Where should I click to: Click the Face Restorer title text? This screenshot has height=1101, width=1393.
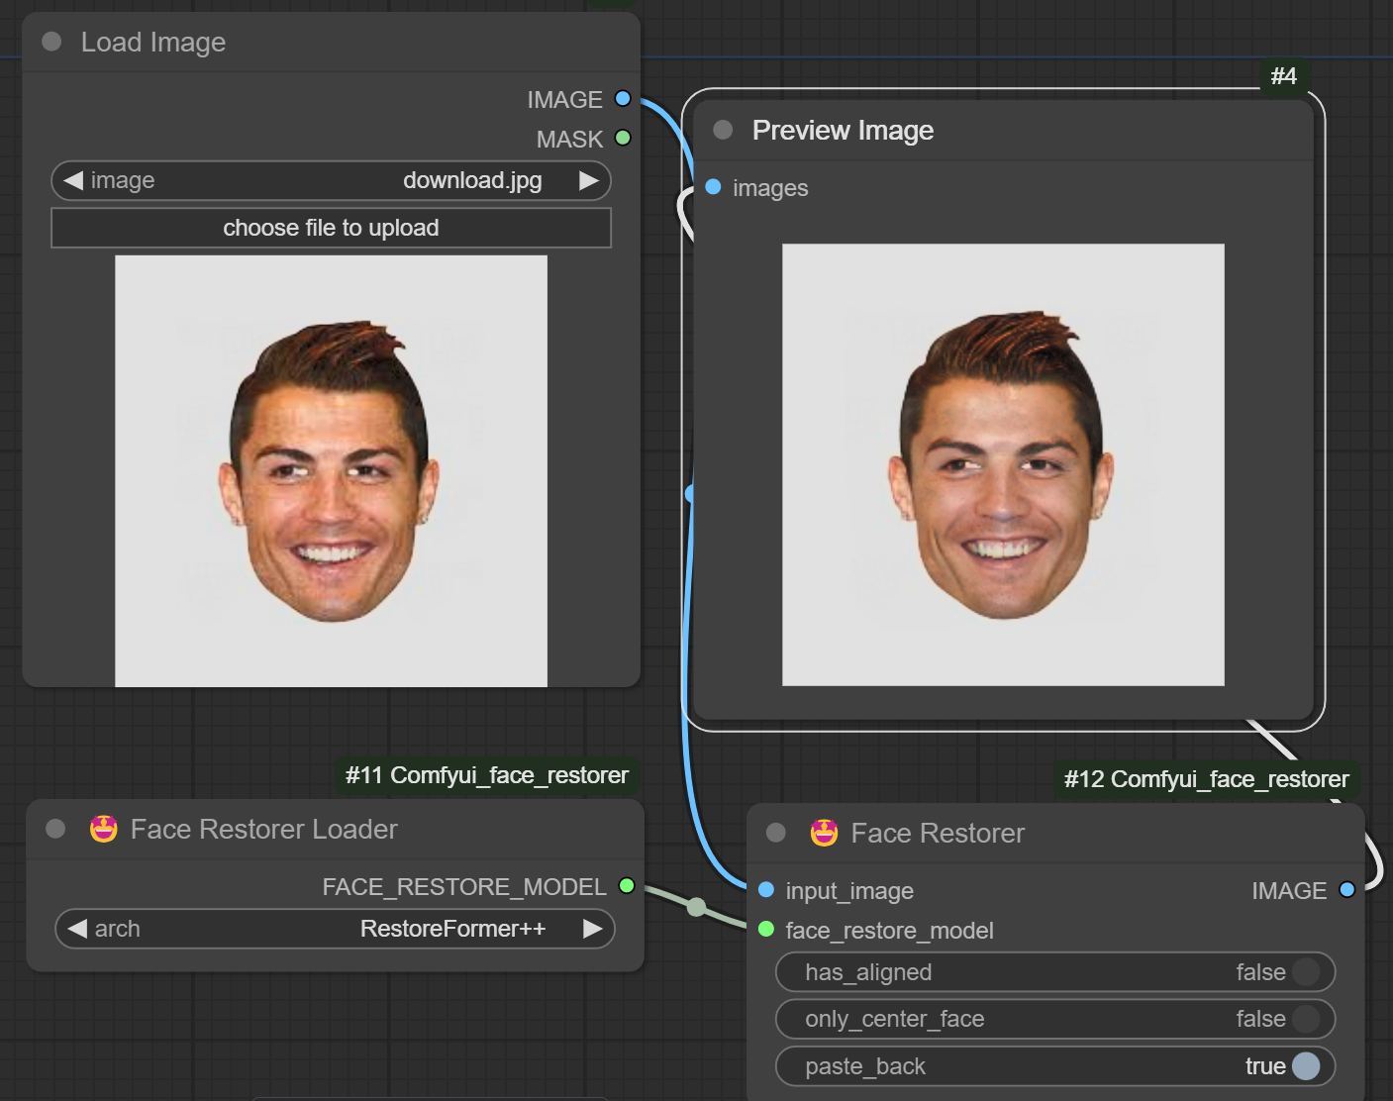938,833
